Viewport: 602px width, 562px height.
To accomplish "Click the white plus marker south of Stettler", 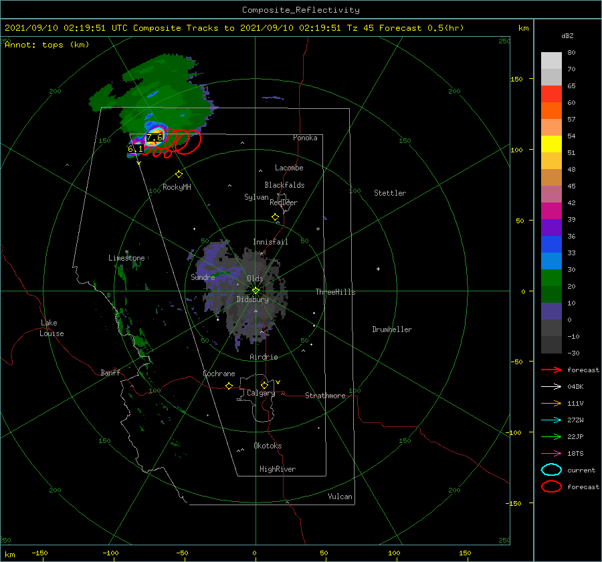I will click(378, 269).
